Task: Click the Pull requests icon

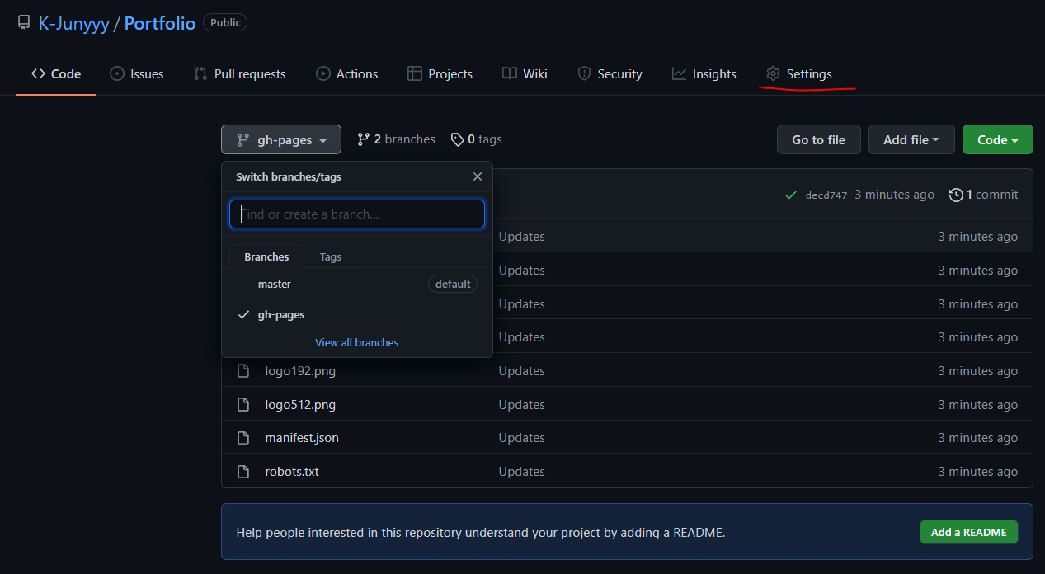Action: pyautogui.click(x=200, y=74)
